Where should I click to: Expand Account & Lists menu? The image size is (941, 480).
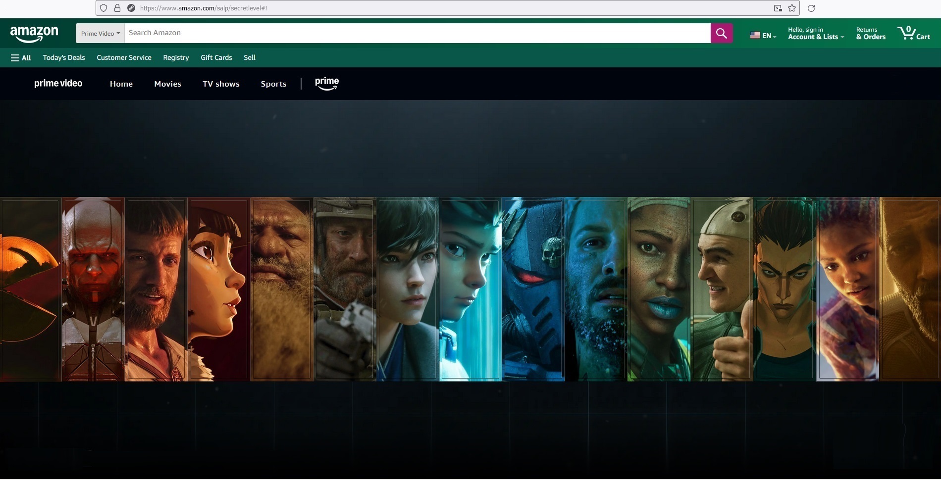pyautogui.click(x=816, y=33)
